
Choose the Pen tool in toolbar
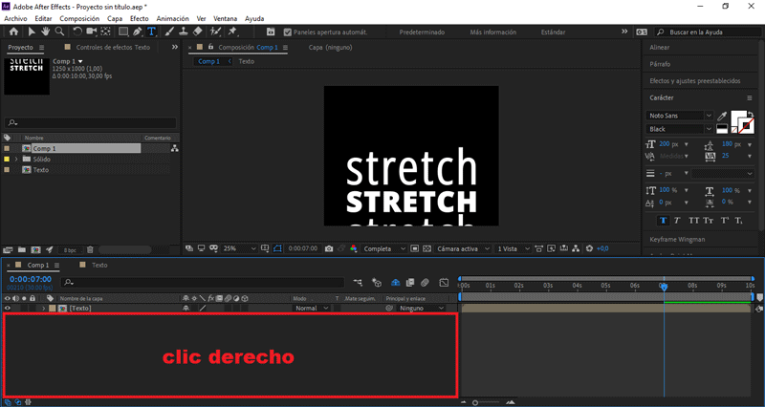(137, 32)
